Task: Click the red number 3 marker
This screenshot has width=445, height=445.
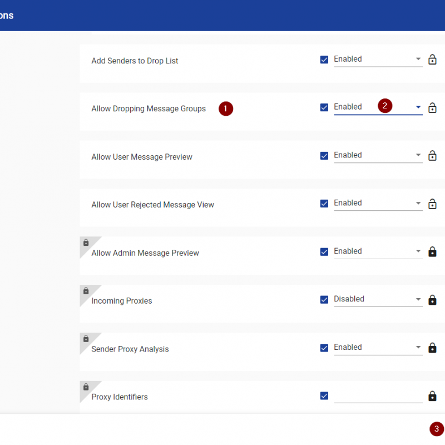Action: click(437, 429)
